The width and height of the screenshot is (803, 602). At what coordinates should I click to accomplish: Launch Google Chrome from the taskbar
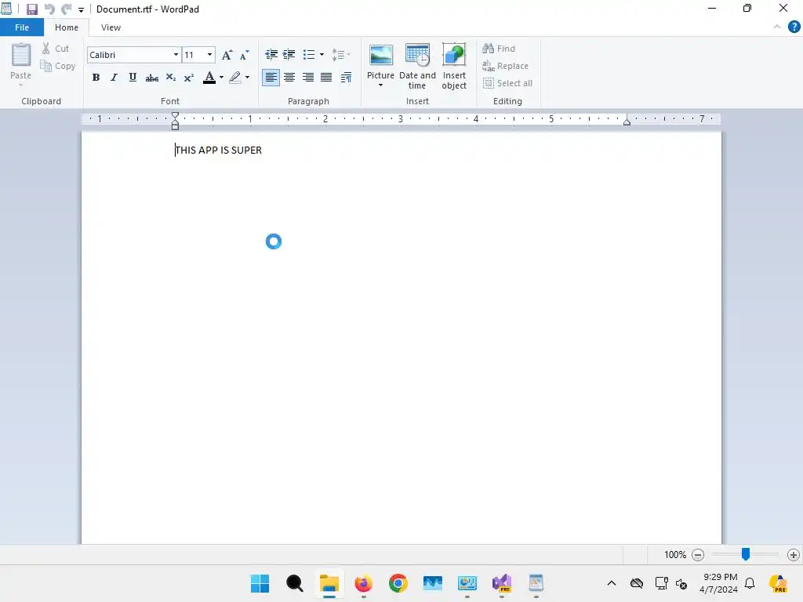398,583
